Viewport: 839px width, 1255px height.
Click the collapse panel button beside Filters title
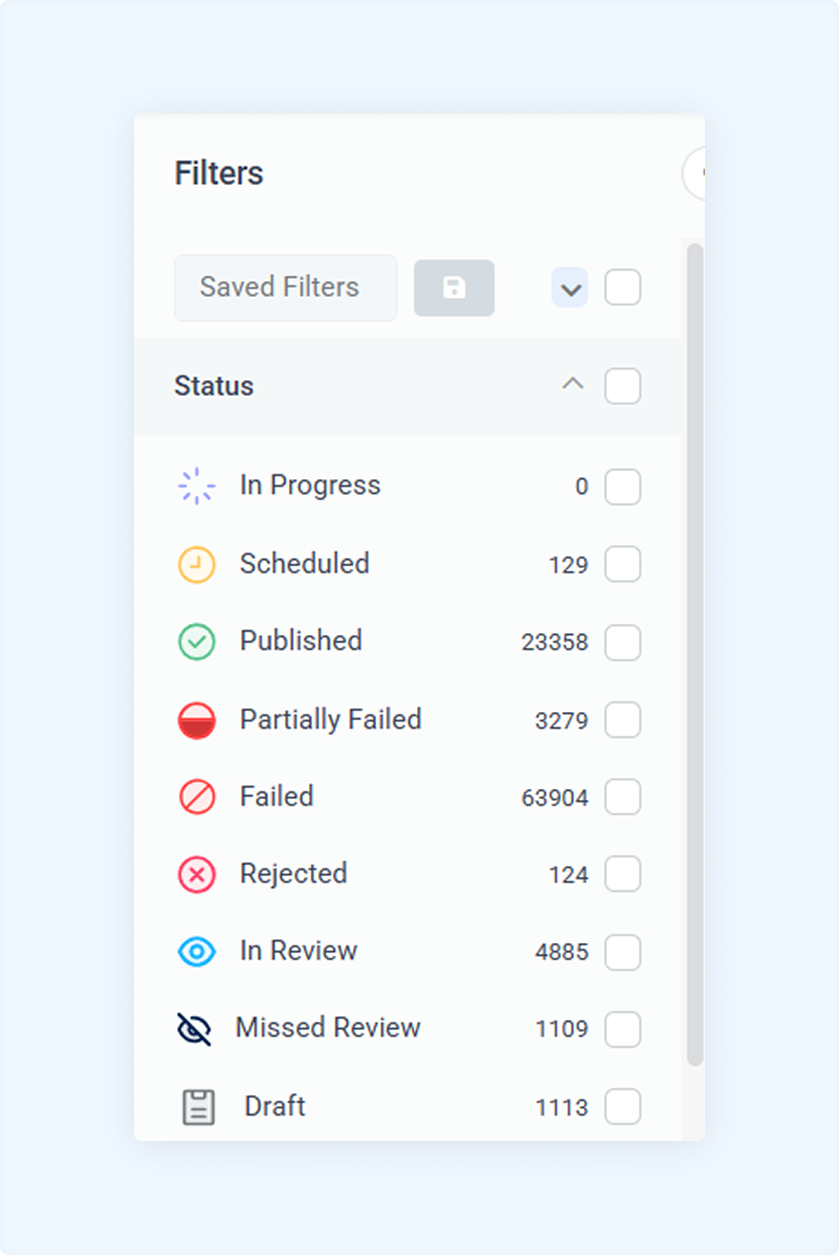tap(694, 173)
